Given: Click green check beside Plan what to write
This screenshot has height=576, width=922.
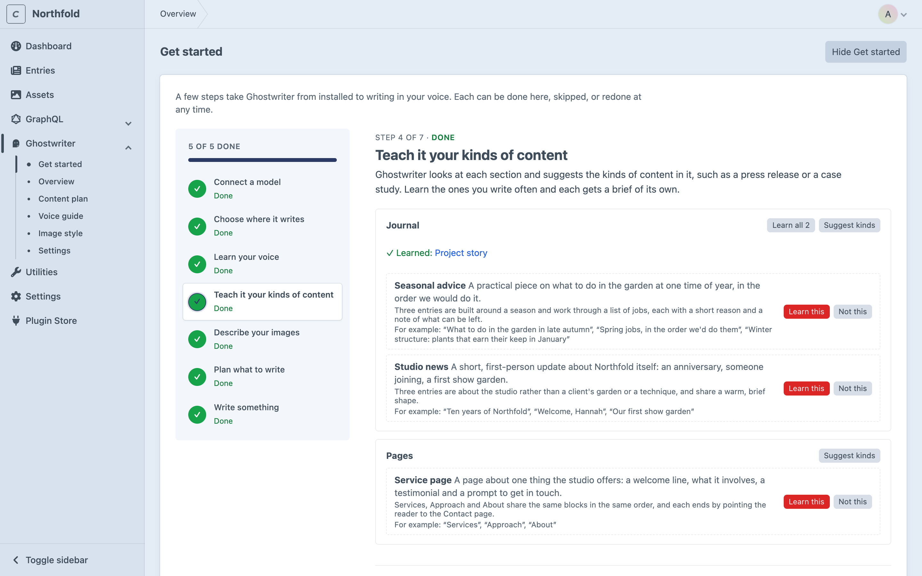Looking at the screenshot, I should pyautogui.click(x=197, y=377).
